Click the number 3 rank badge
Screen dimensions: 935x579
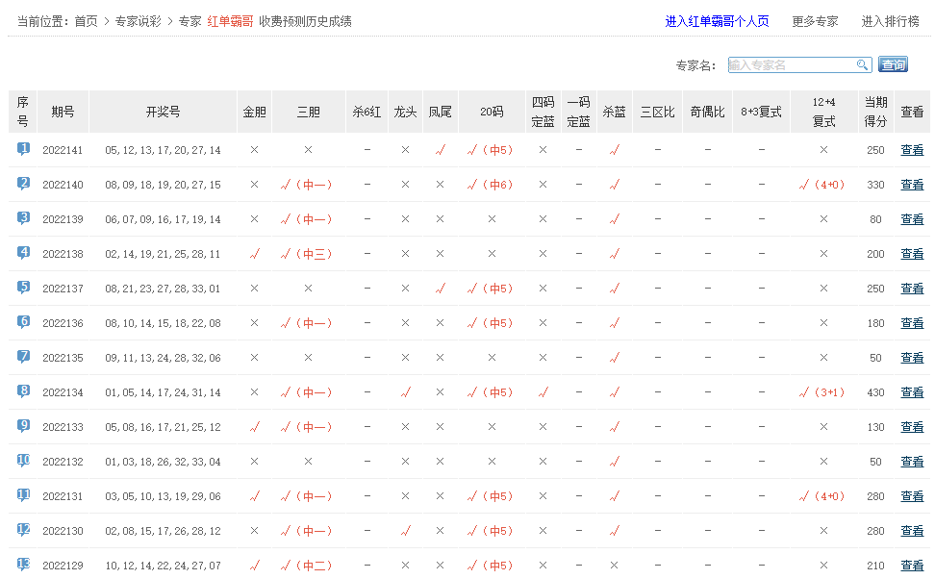(23, 218)
